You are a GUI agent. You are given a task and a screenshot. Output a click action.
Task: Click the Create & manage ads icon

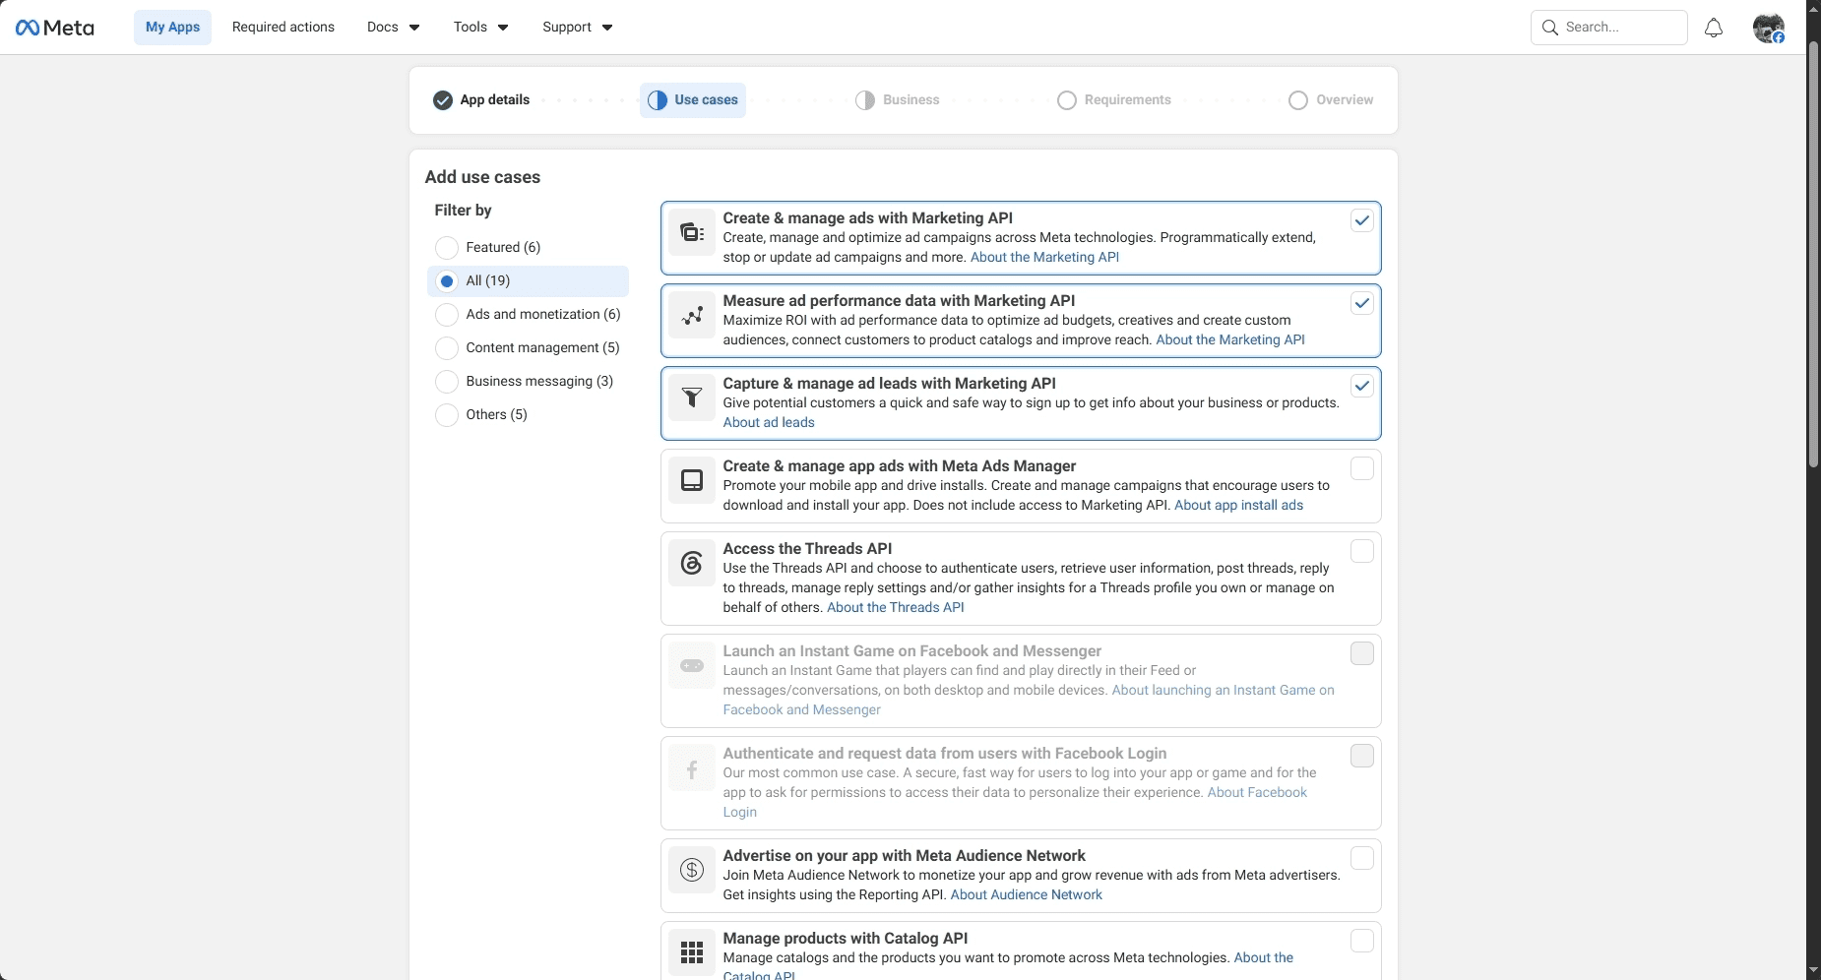(x=692, y=232)
